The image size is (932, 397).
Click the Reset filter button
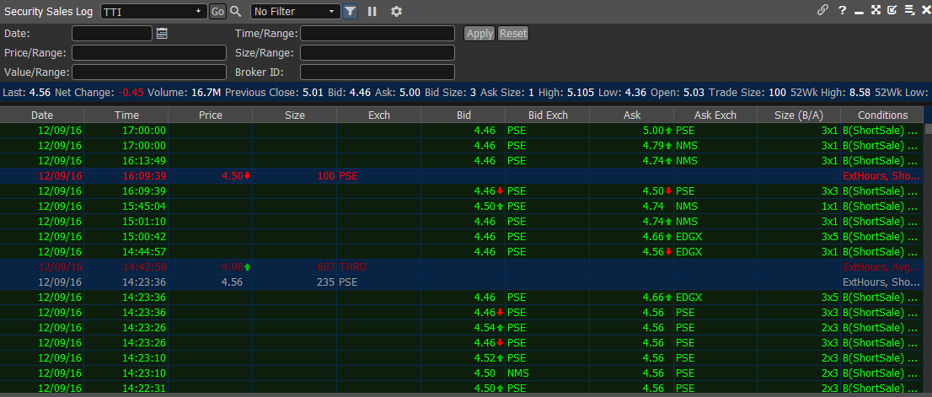(512, 34)
